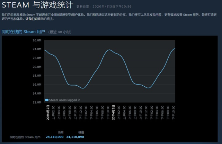The image size is (222, 144).
Task: Click the 16.0M y-axis label
Action: [37, 85]
